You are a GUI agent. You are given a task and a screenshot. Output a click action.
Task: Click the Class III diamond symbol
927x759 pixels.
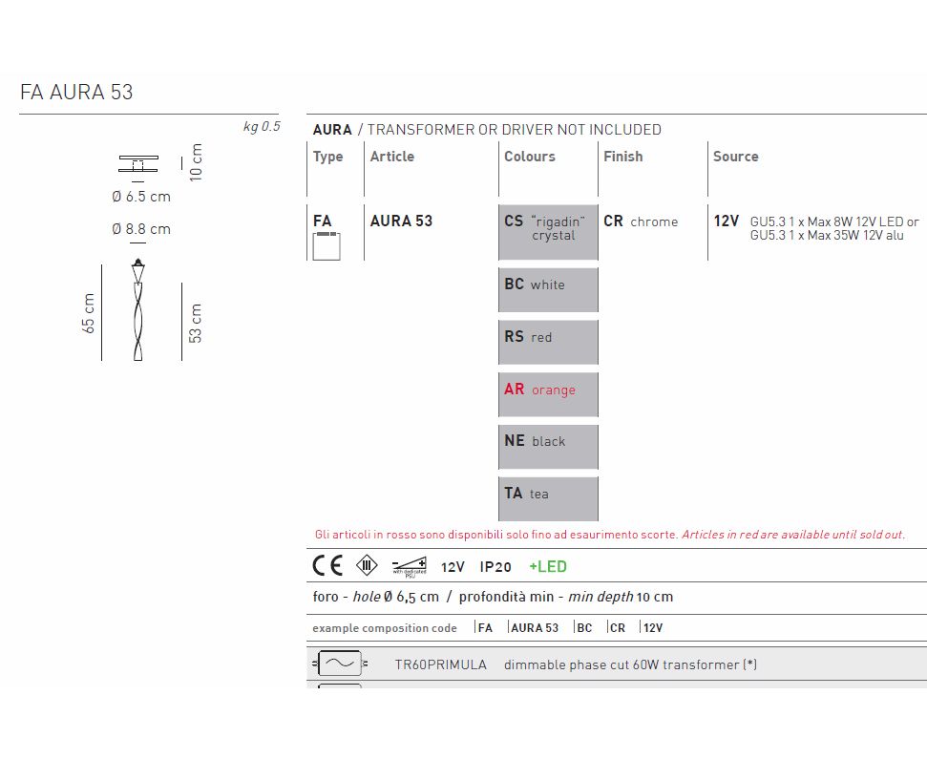(x=367, y=566)
